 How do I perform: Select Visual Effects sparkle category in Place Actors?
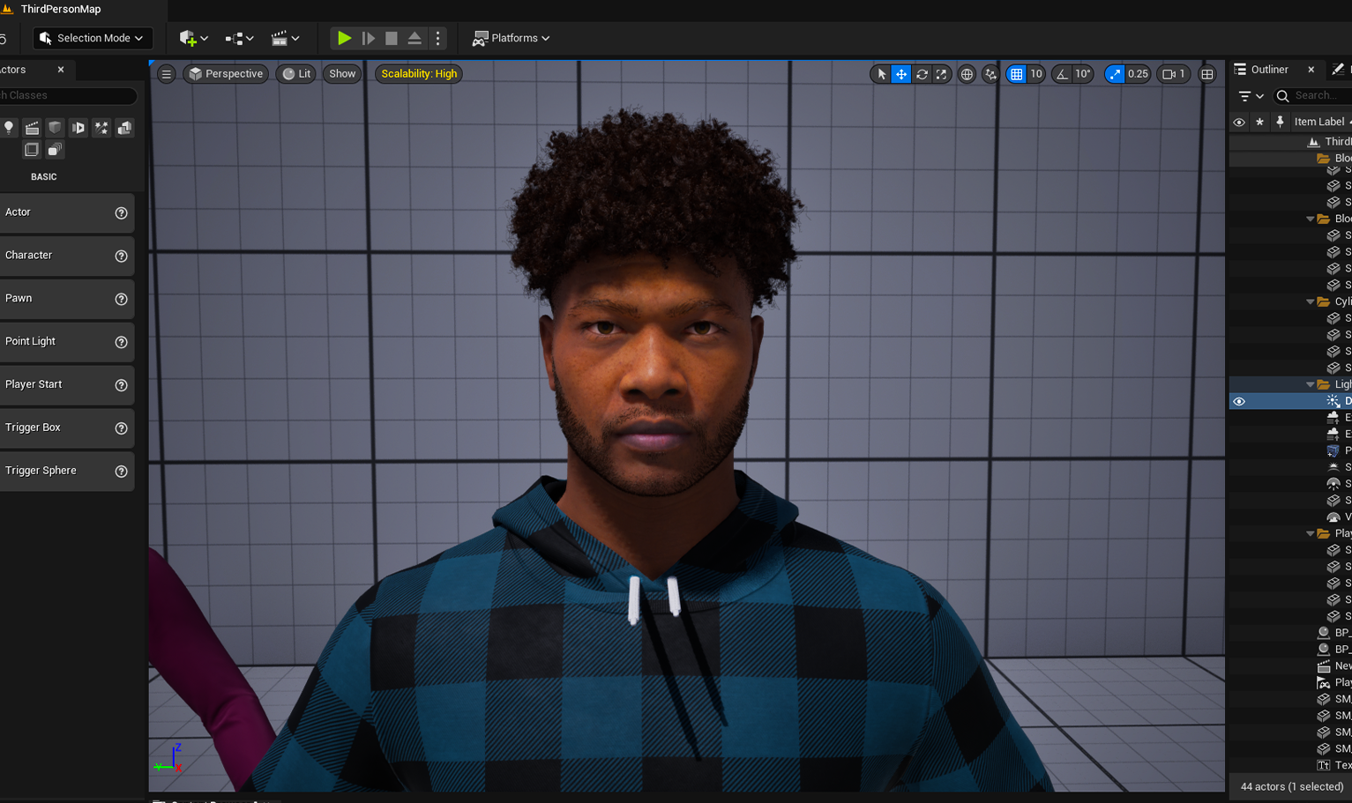pos(101,128)
